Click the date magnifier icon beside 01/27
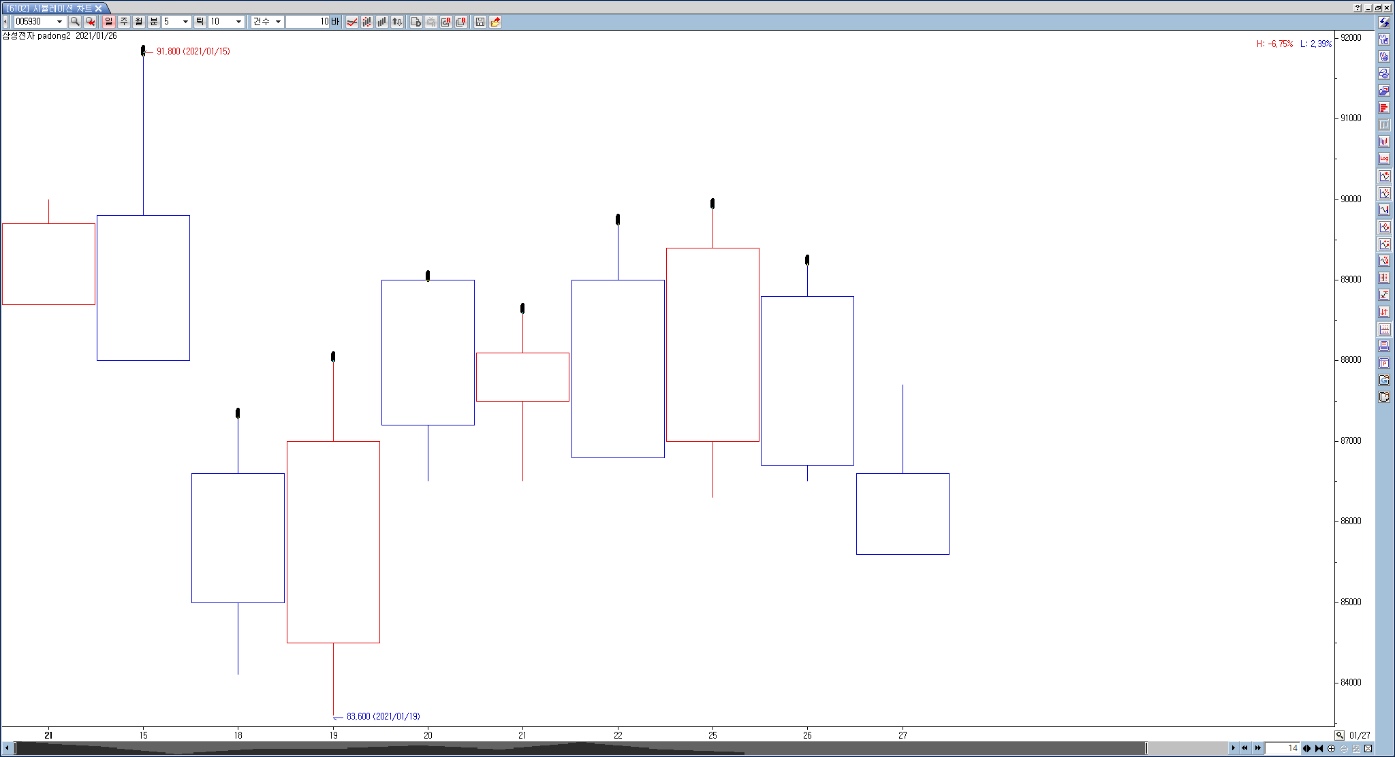1395x757 pixels. coord(1339,735)
